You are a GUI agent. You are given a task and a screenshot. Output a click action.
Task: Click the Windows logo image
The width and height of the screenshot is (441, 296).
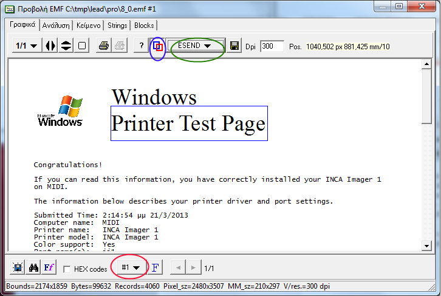[60, 111]
